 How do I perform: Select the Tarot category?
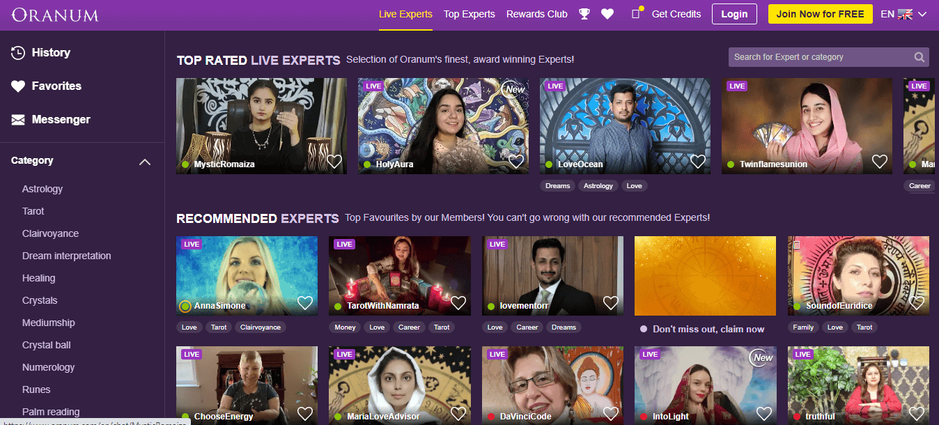pyautogui.click(x=33, y=211)
